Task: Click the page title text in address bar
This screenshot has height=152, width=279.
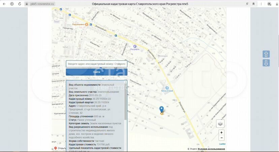Action: pyautogui.click(x=140, y=4)
